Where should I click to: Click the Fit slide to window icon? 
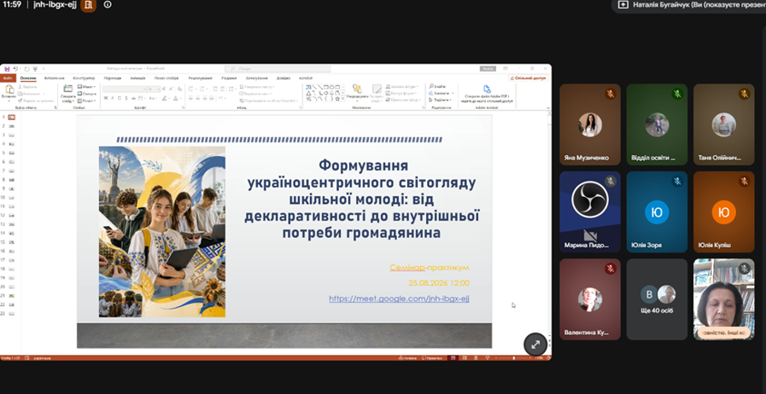coord(548,358)
